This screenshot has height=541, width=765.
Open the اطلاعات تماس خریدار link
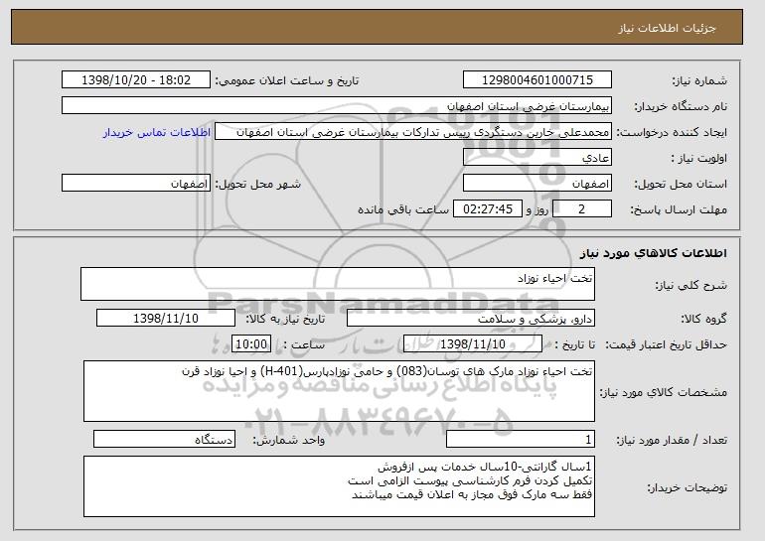tap(157, 132)
